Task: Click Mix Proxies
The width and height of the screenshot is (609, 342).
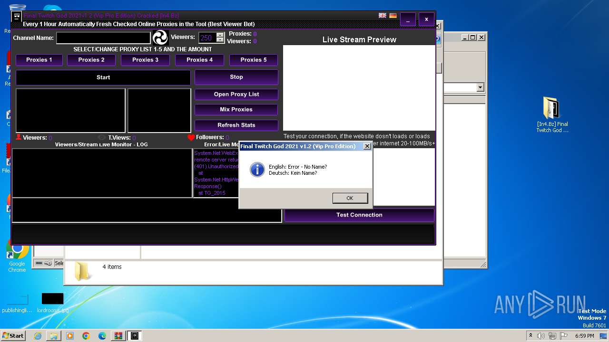Action: (236, 109)
